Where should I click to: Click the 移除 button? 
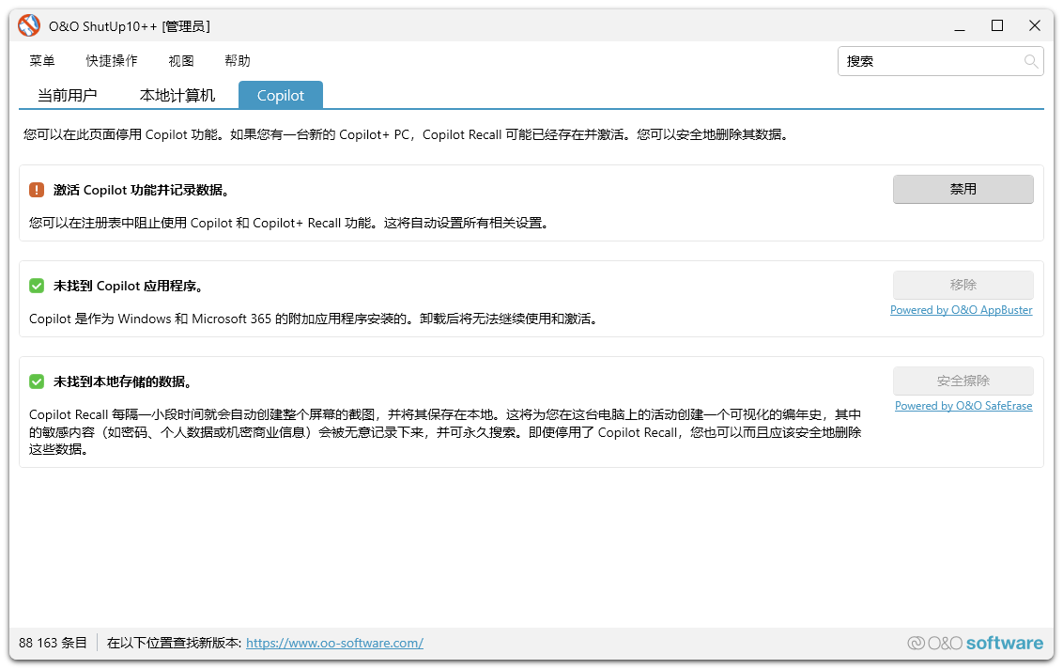pyautogui.click(x=963, y=285)
